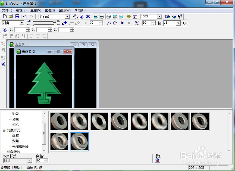Choose the first thumbnail in second row
235x171 pixels.
pos(59,142)
